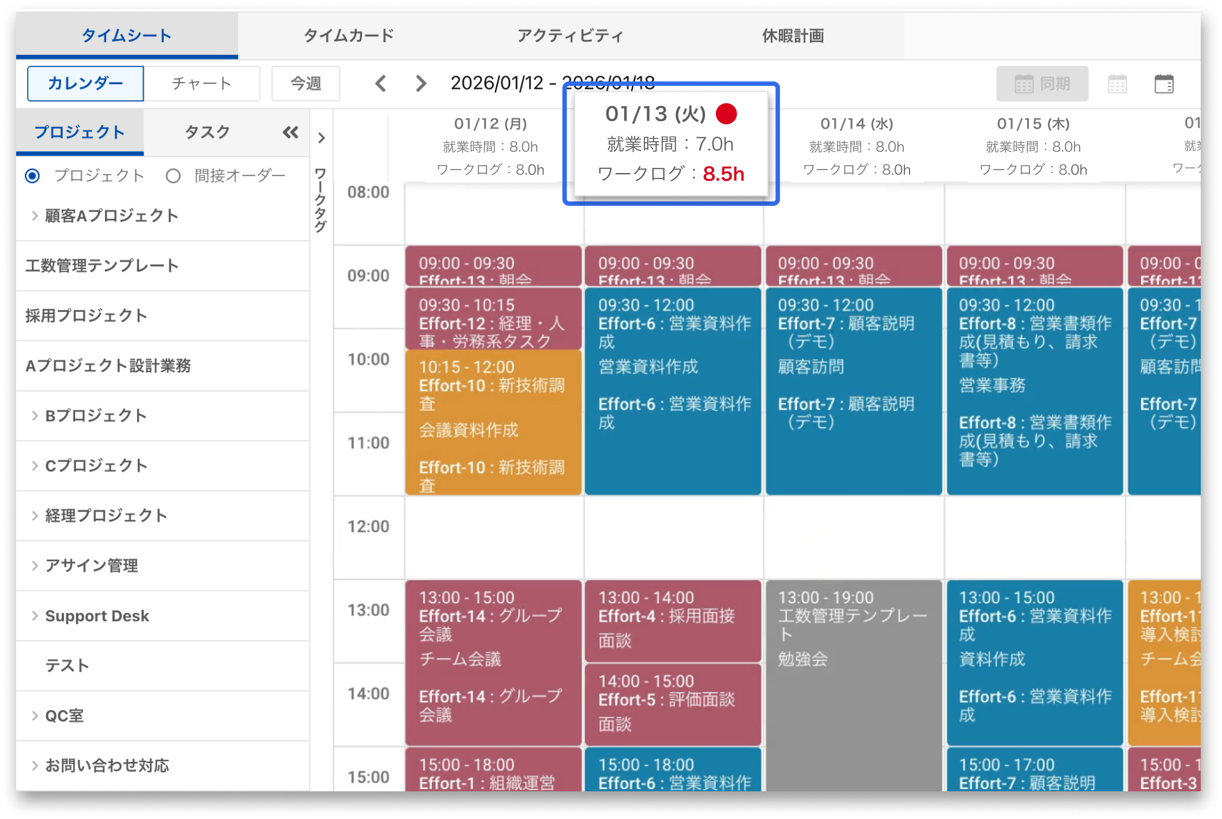Click the 同期 sync calendar button
Viewport: 1222px width, 819px height.
coord(1042,84)
